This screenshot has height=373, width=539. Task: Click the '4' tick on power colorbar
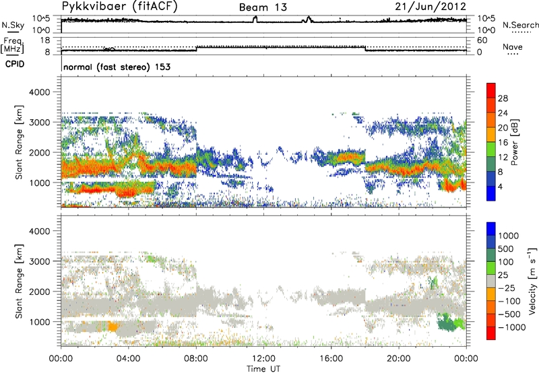500,186
